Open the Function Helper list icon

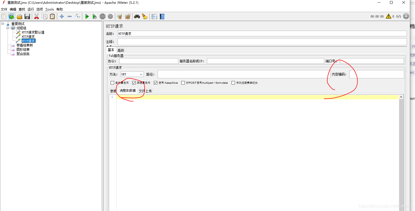click(x=154, y=16)
